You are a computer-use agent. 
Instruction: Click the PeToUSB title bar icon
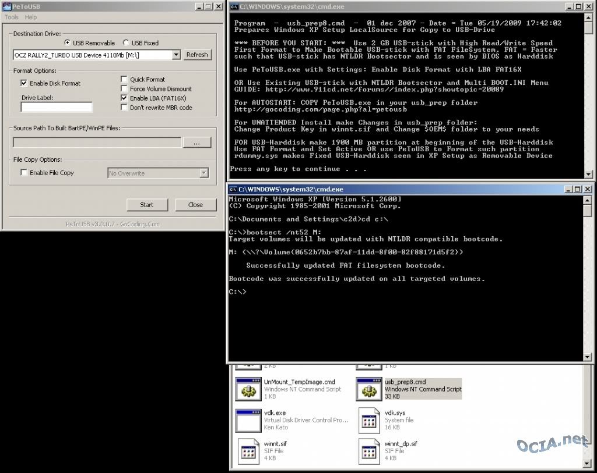click(x=6, y=6)
